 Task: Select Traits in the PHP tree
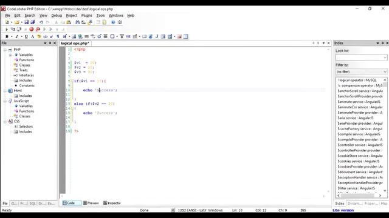[23, 70]
